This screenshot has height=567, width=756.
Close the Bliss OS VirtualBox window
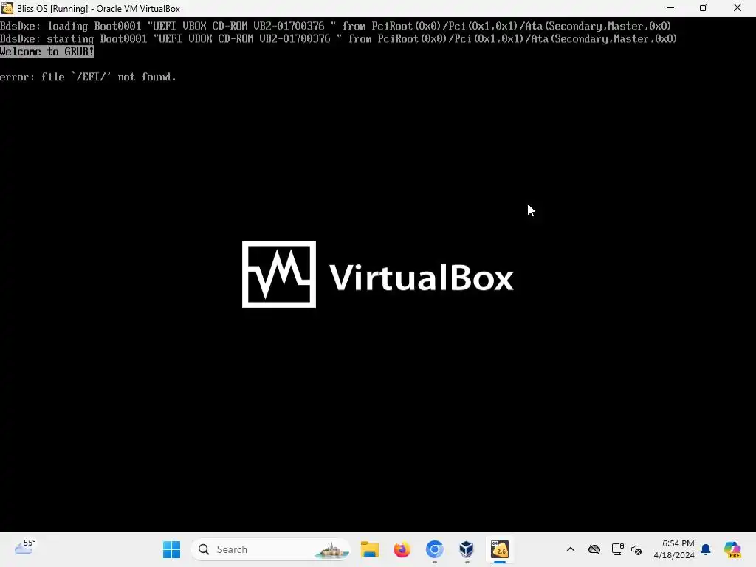coord(738,7)
